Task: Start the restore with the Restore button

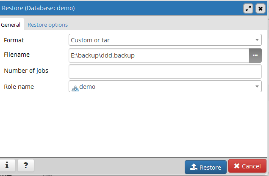Action: click(205, 167)
